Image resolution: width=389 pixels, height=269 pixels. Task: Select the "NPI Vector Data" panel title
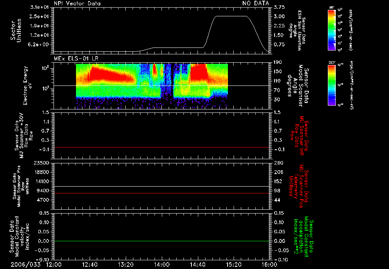tap(77, 3)
